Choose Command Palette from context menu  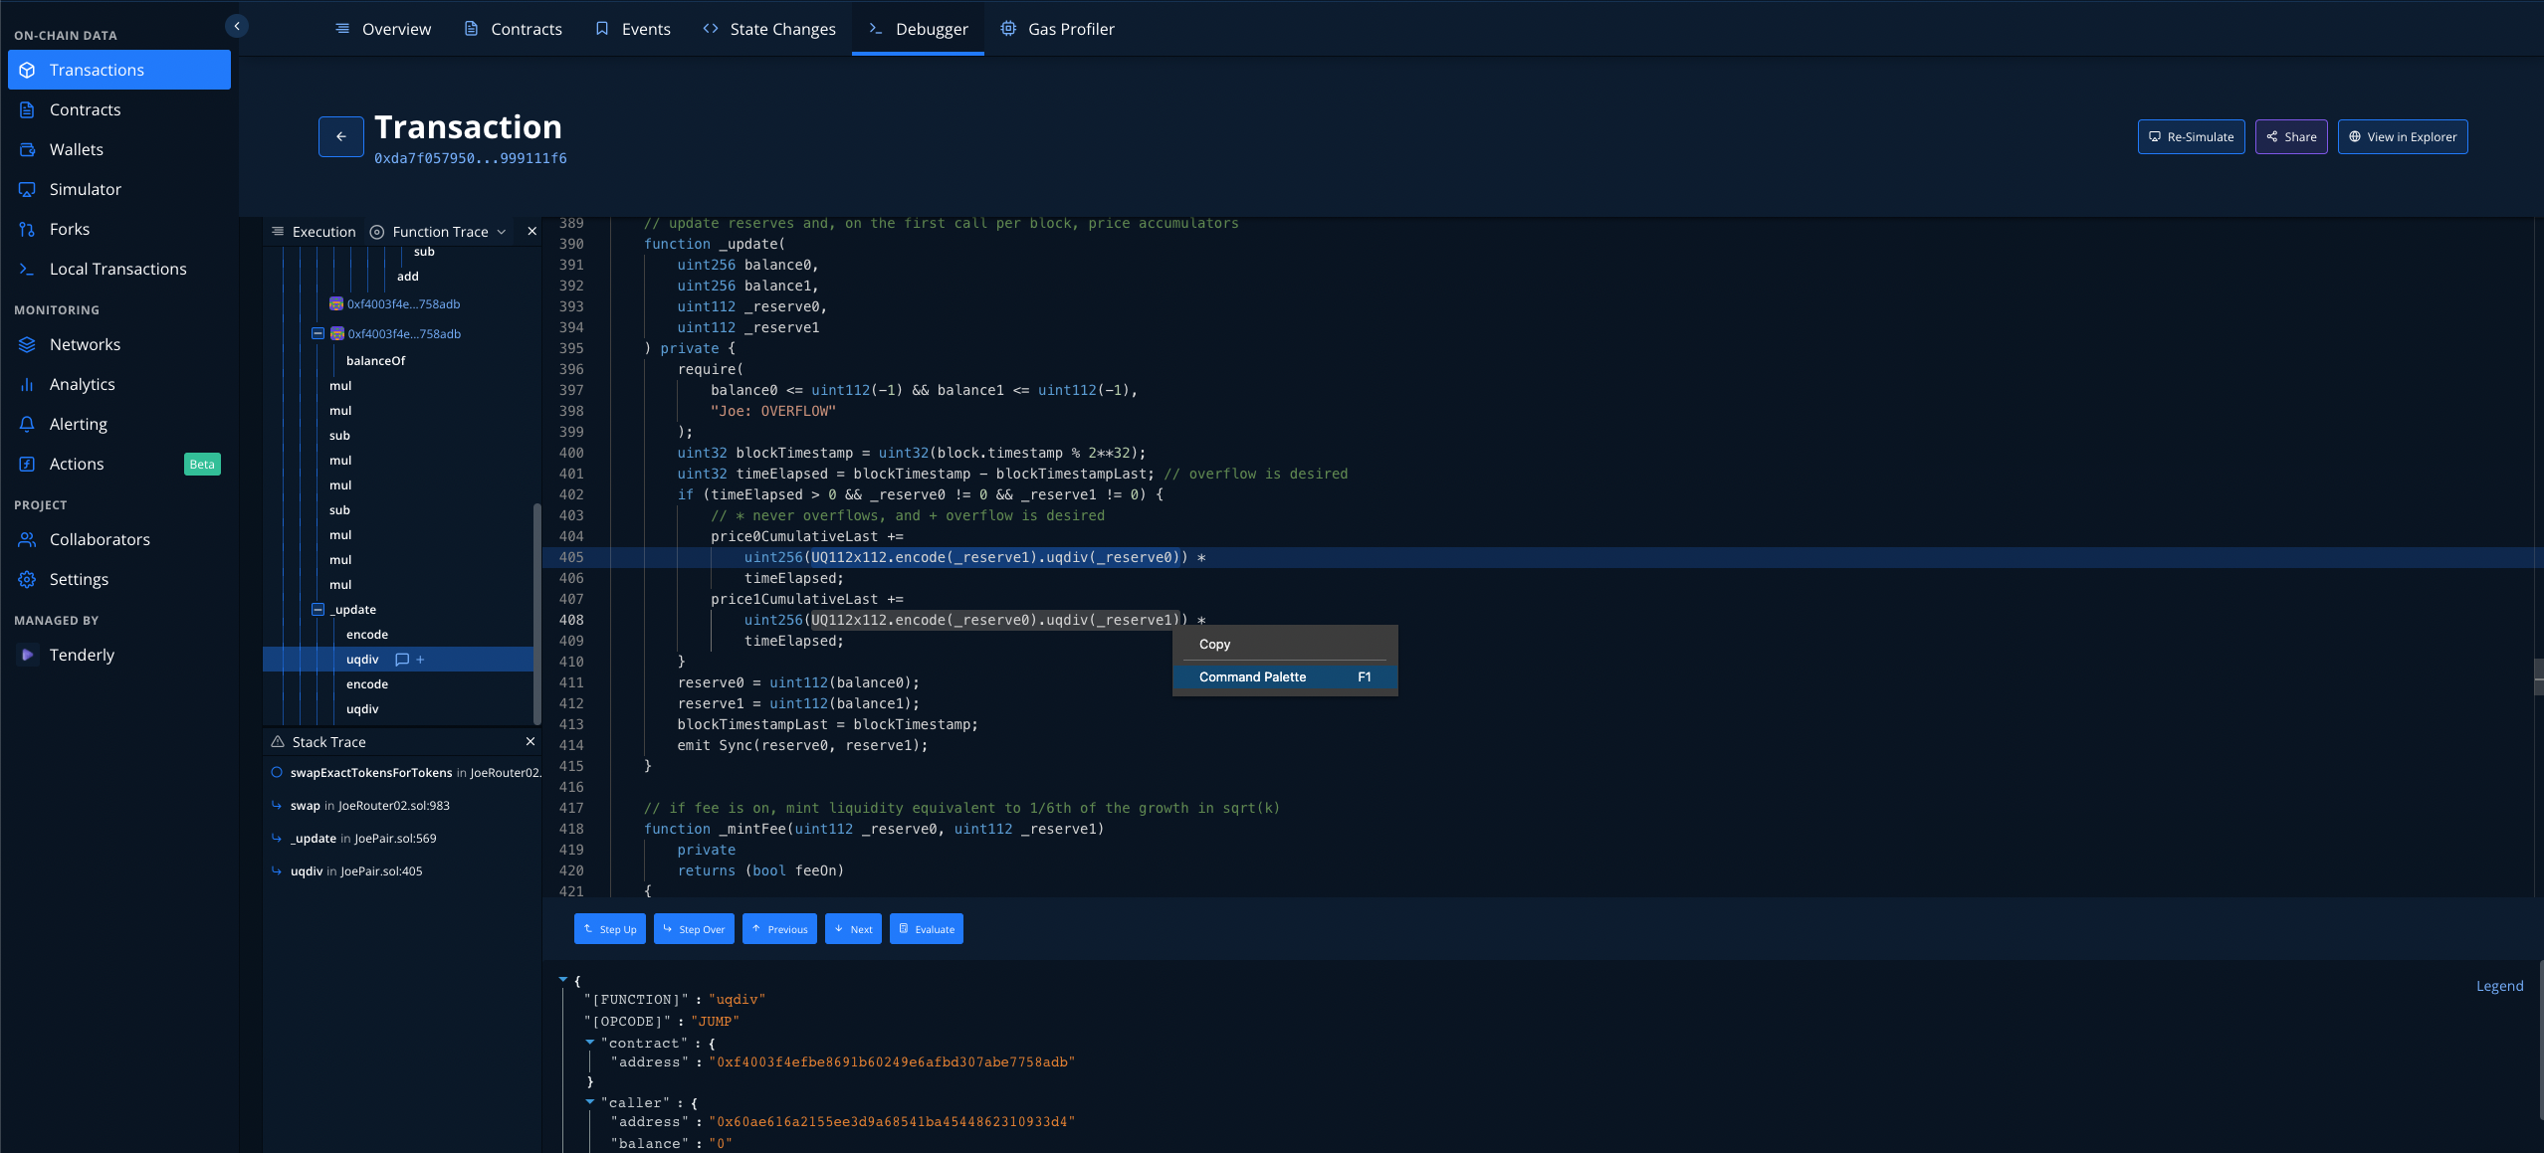click(x=1285, y=676)
